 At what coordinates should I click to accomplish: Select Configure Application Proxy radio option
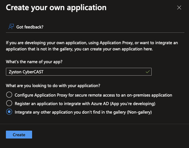click(x=9, y=95)
